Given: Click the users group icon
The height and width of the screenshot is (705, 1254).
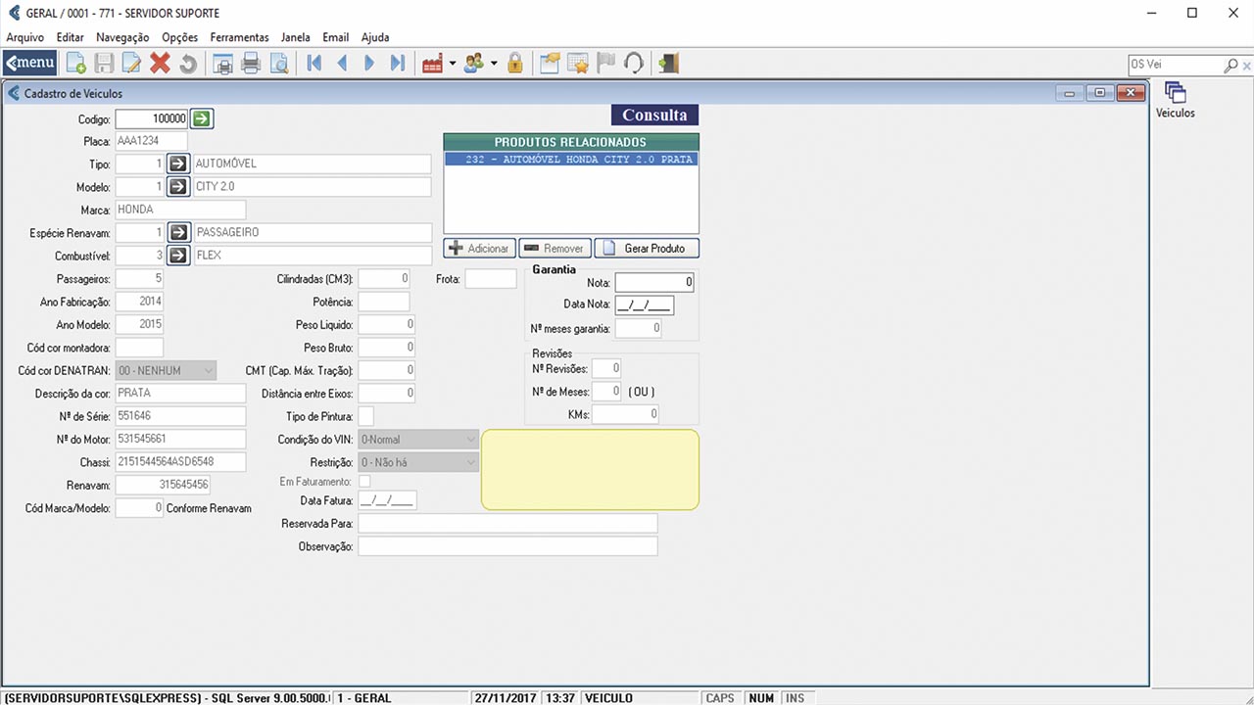Looking at the screenshot, I should 474,64.
